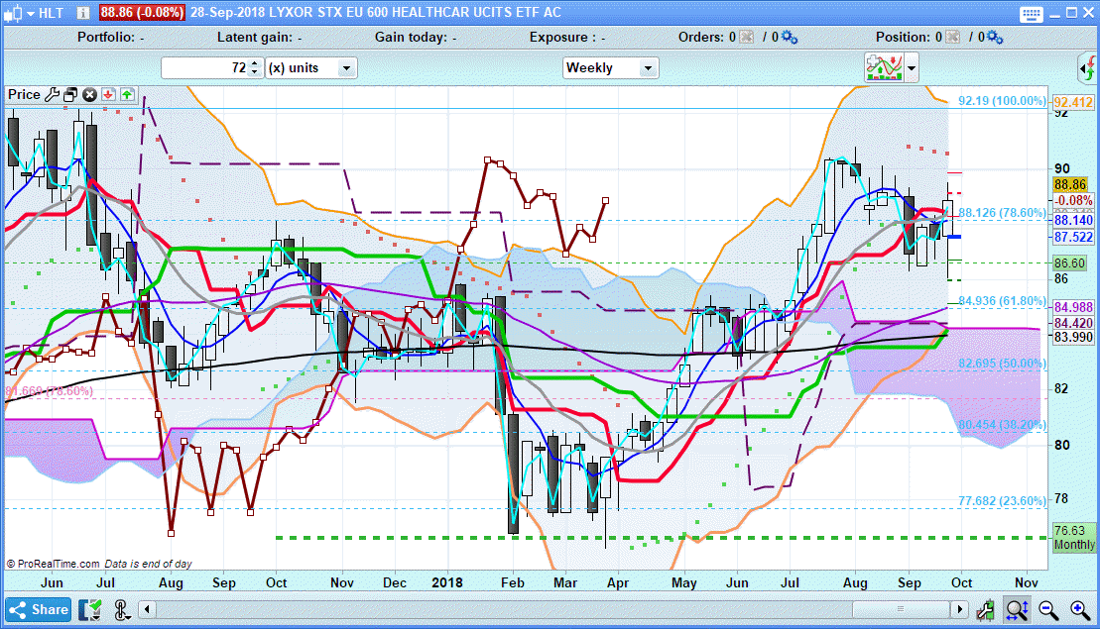Click the 92.19 (100.00%) Fibonacci label
This screenshot has width=1100, height=629.
click(1002, 101)
